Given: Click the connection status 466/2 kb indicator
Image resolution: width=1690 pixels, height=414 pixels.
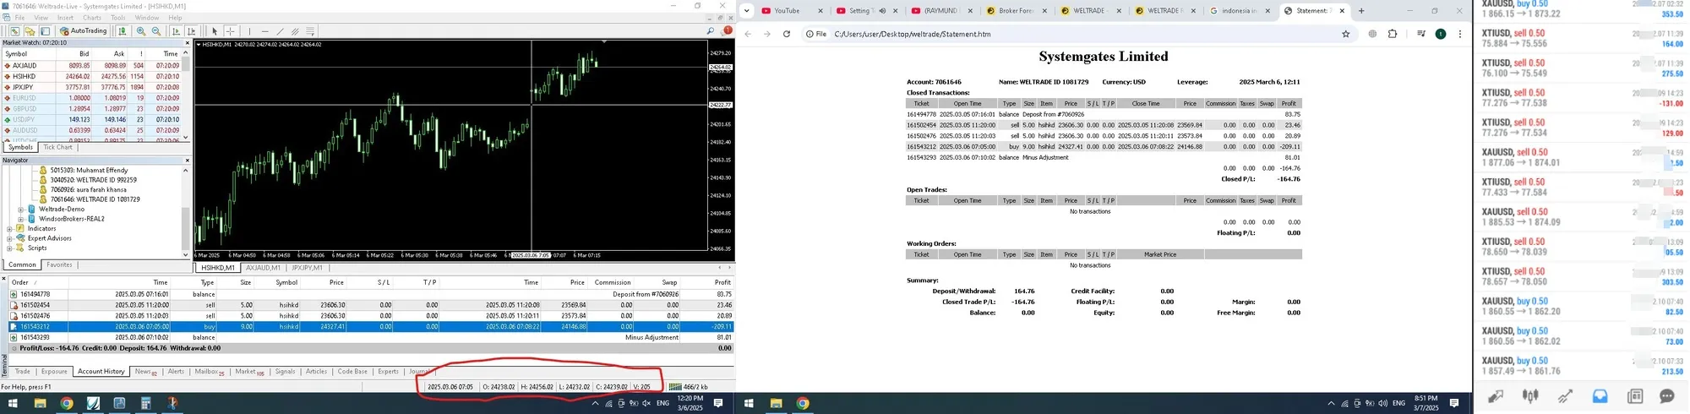Looking at the screenshot, I should pyautogui.click(x=688, y=387).
